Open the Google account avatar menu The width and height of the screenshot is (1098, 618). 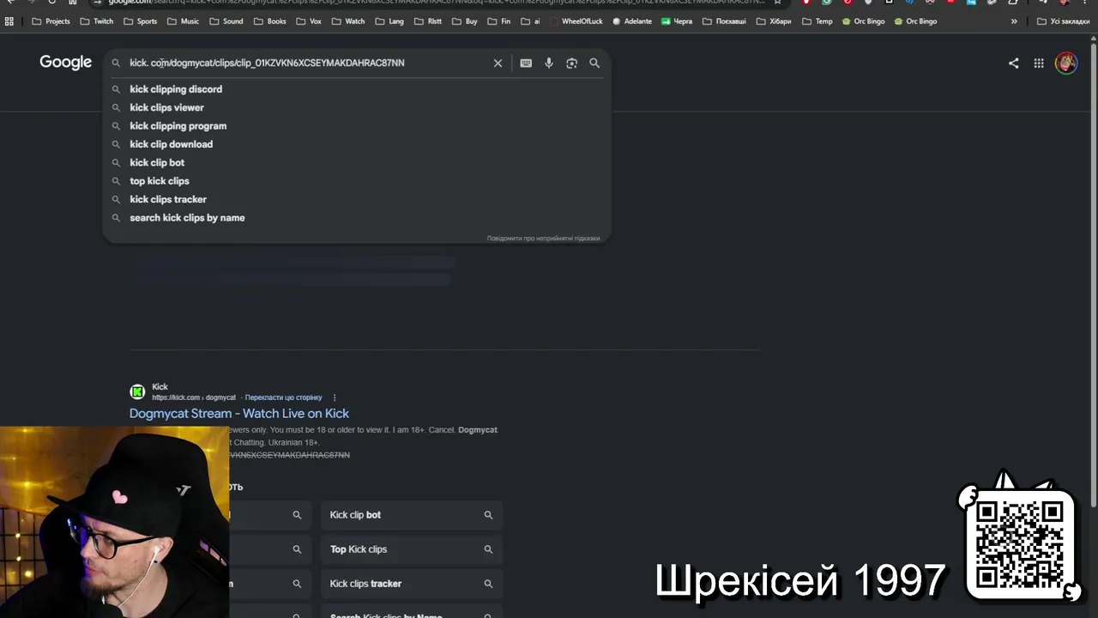(1066, 63)
